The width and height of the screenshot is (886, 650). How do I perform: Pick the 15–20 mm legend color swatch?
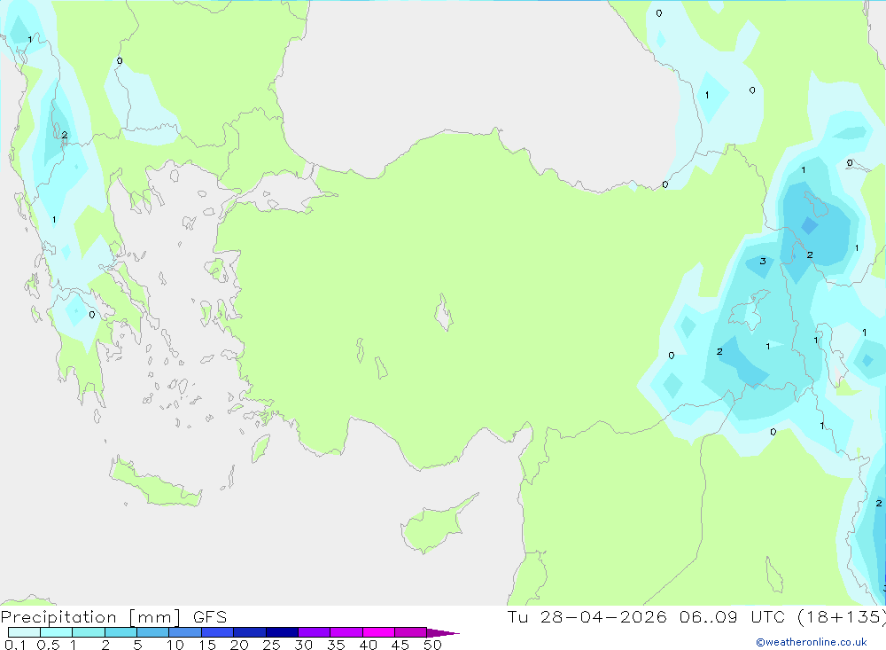click(x=218, y=632)
